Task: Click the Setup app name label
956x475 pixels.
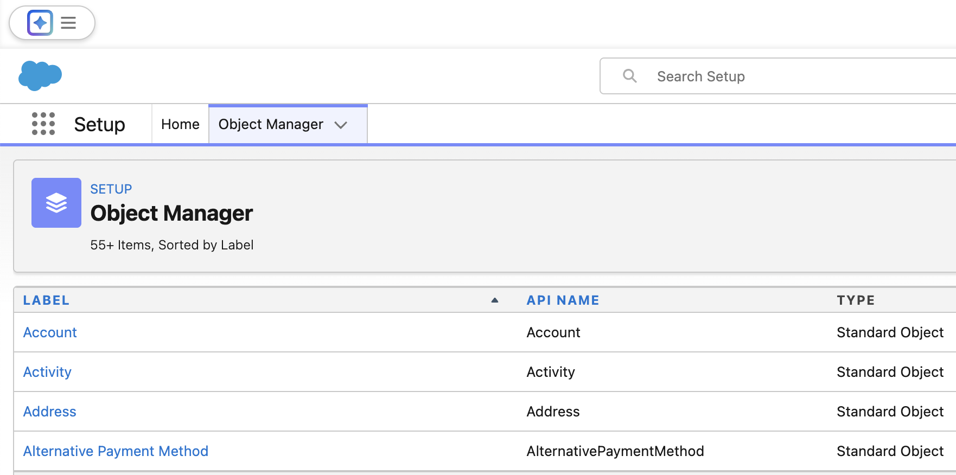Action: click(x=99, y=124)
